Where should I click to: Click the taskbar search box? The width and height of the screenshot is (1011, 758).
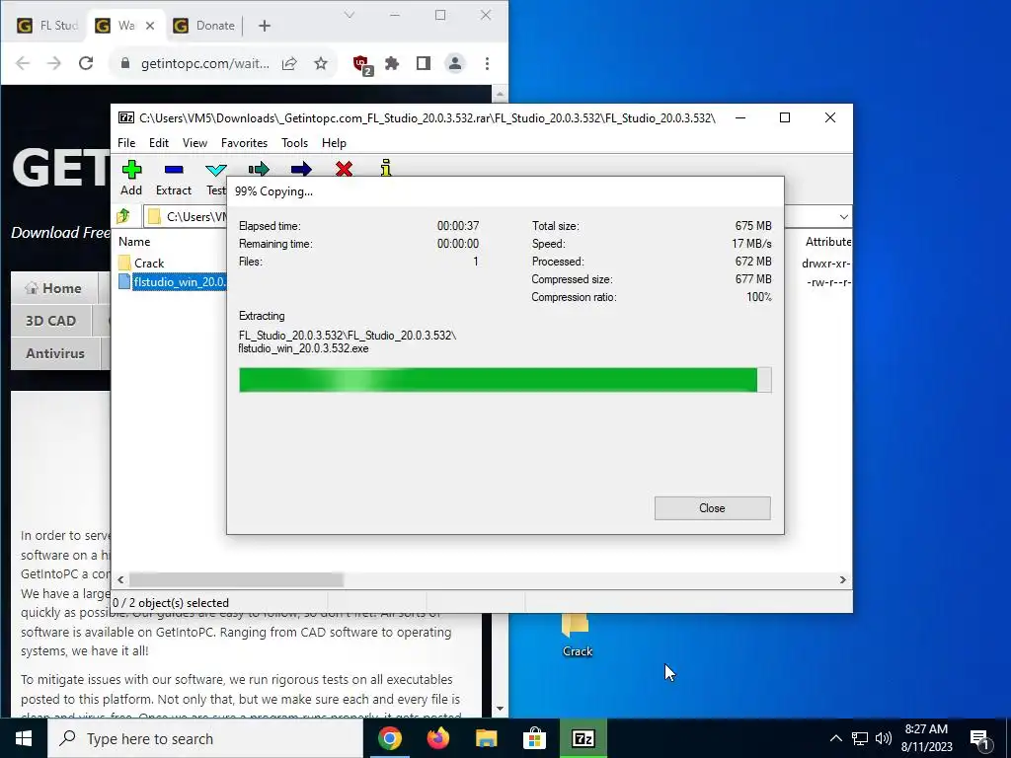tap(205, 738)
